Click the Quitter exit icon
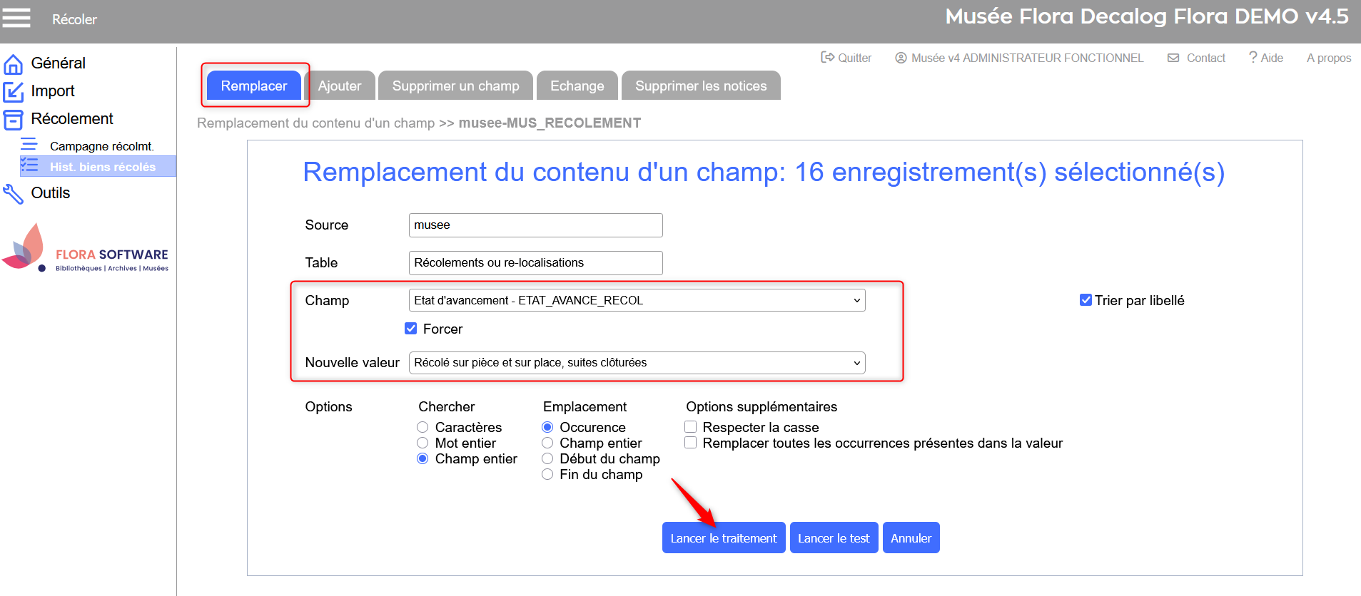 (827, 57)
